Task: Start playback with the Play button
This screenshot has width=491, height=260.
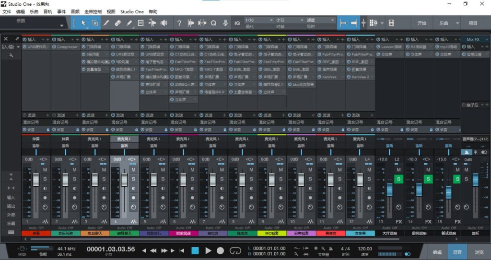Action: (208, 250)
